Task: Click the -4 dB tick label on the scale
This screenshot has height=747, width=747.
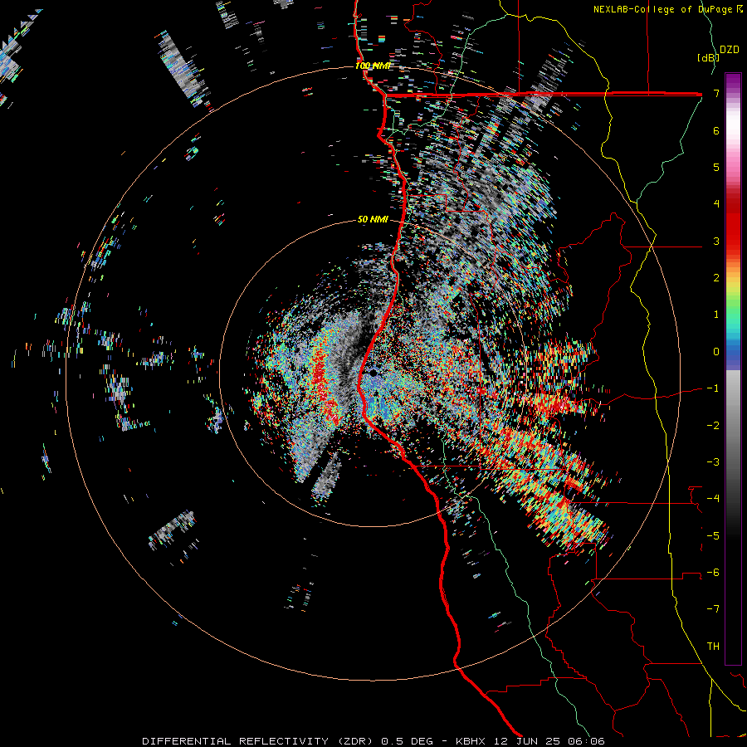Action: pyautogui.click(x=713, y=499)
